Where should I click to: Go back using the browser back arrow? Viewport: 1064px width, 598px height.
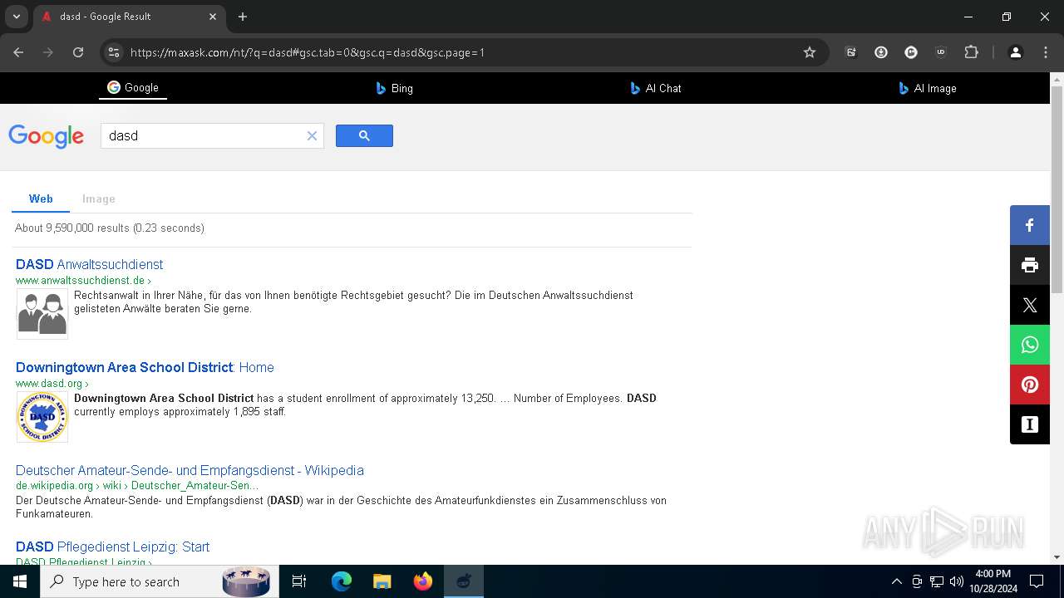pyautogui.click(x=18, y=52)
